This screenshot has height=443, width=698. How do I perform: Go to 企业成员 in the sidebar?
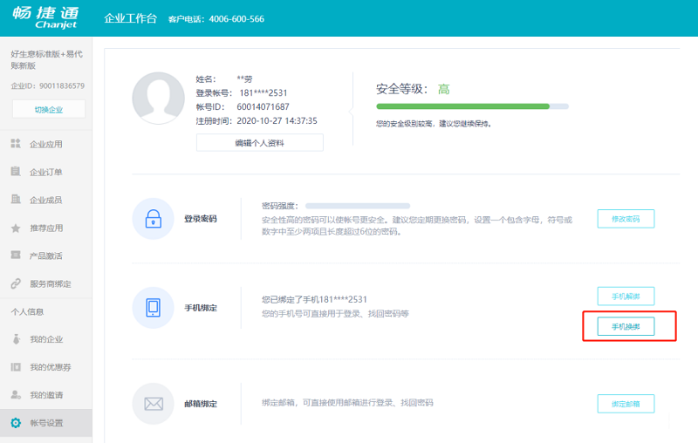(x=46, y=201)
